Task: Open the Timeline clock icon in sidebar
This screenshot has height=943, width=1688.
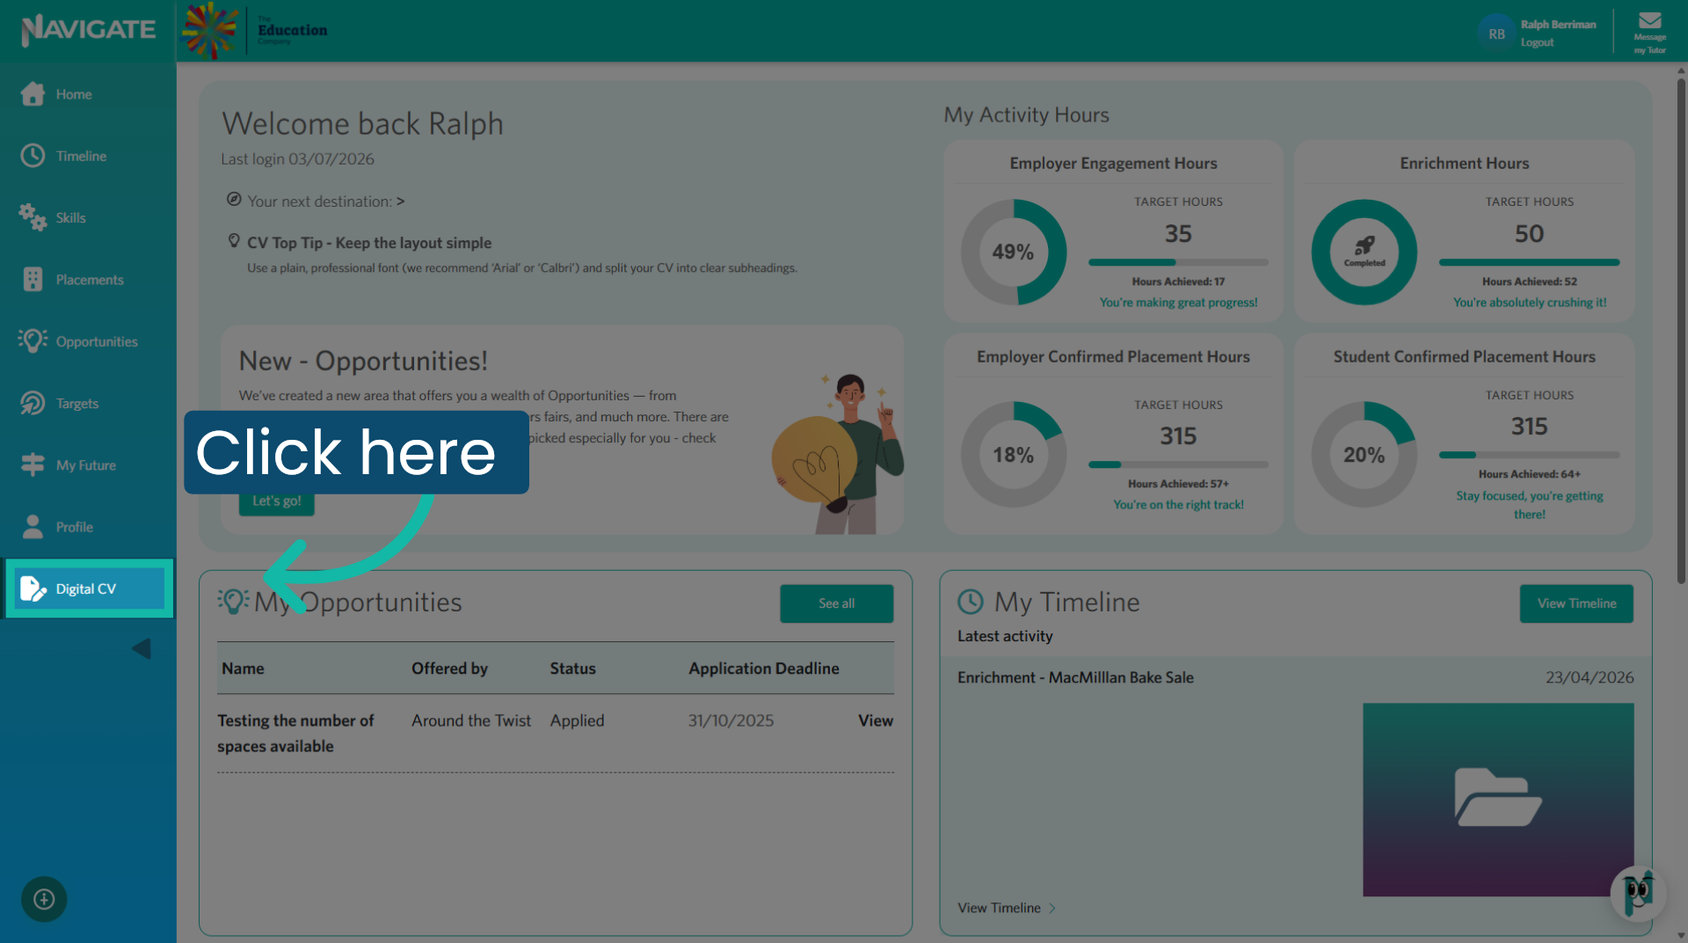Action: [x=33, y=156]
